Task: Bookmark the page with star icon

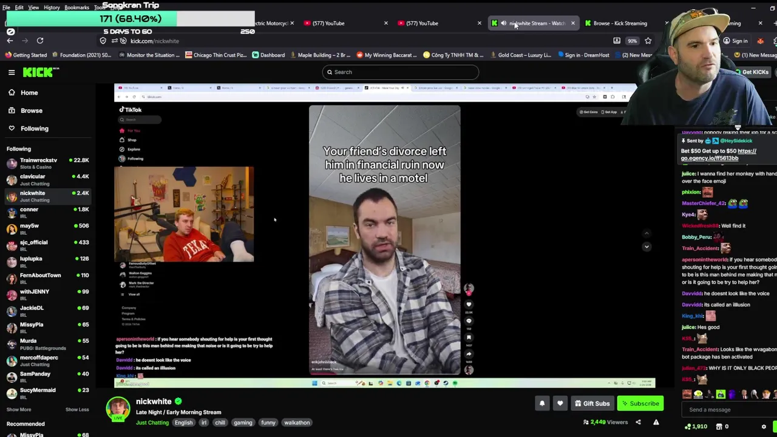Action: pos(648,41)
